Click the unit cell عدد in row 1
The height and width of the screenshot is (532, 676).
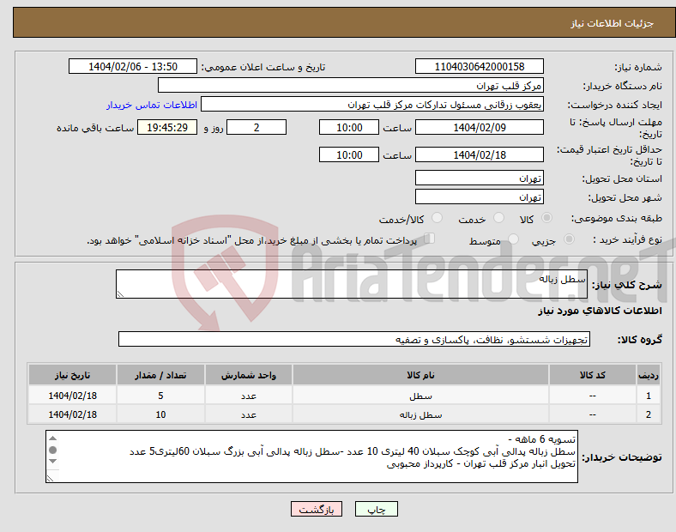pos(249,396)
